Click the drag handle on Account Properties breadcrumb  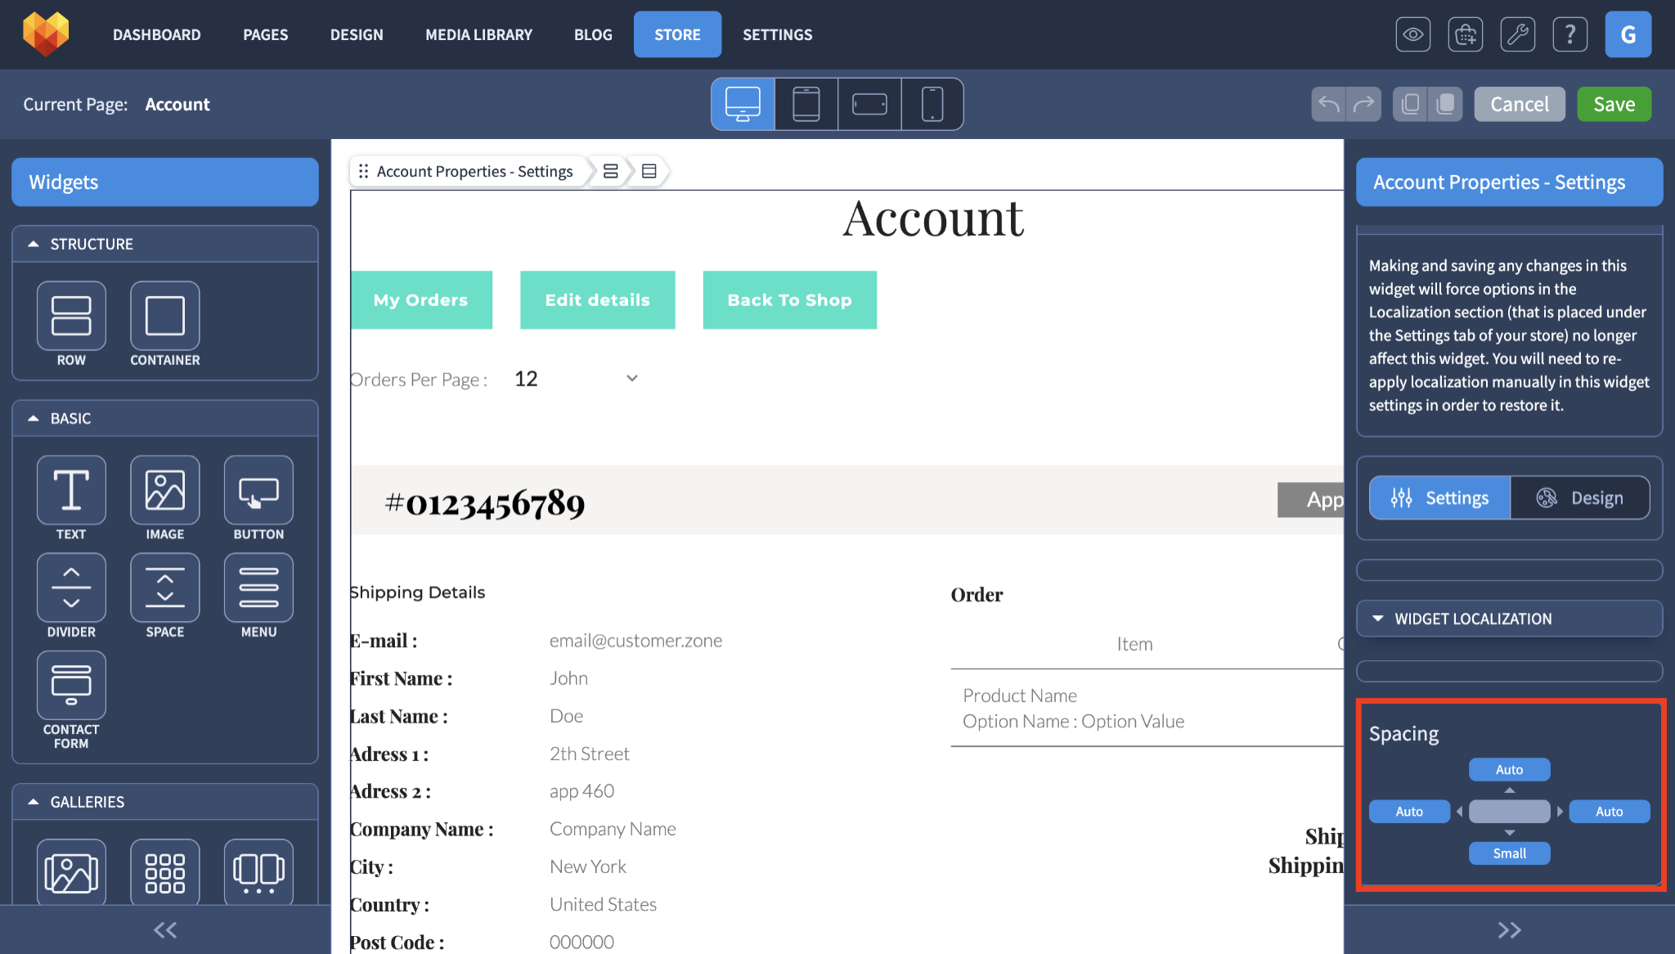363,171
